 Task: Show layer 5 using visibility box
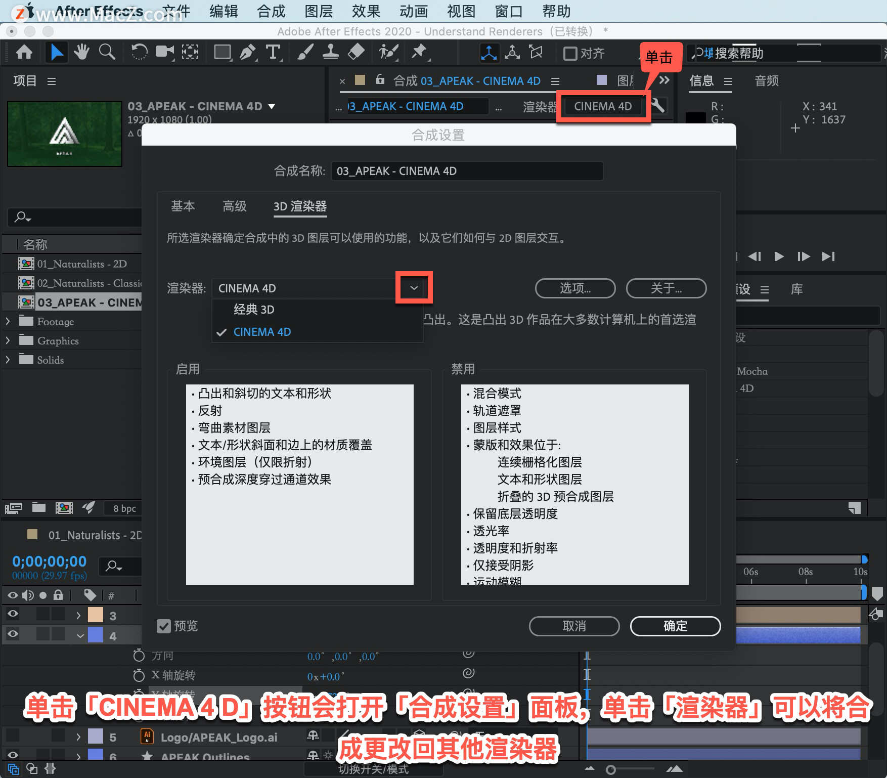pos(13,736)
